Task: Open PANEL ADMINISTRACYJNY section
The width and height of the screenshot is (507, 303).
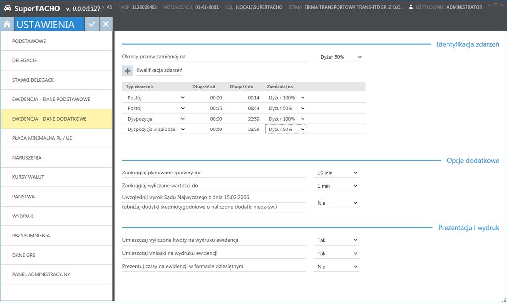Action: pyautogui.click(x=56, y=274)
